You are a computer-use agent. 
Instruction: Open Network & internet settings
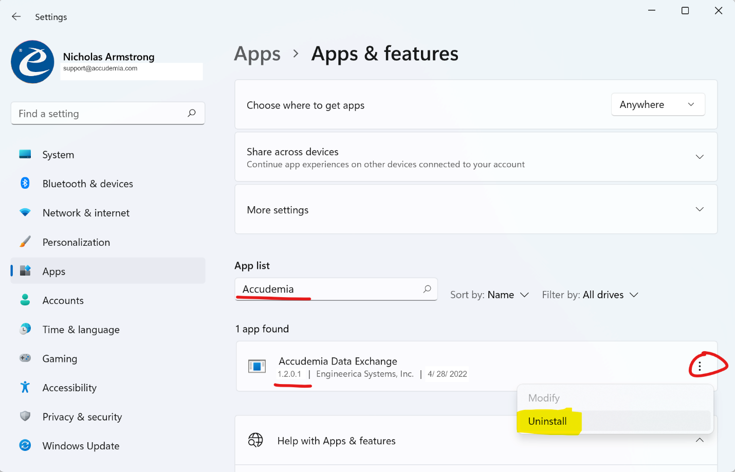click(x=86, y=213)
